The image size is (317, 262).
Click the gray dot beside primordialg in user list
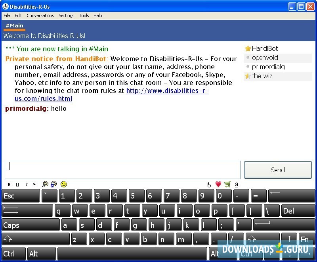(x=248, y=66)
